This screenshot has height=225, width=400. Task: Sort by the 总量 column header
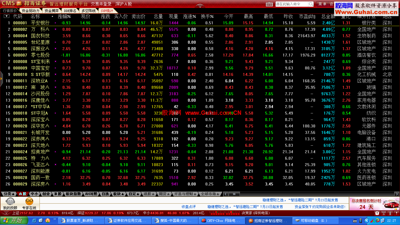coord(158,16)
